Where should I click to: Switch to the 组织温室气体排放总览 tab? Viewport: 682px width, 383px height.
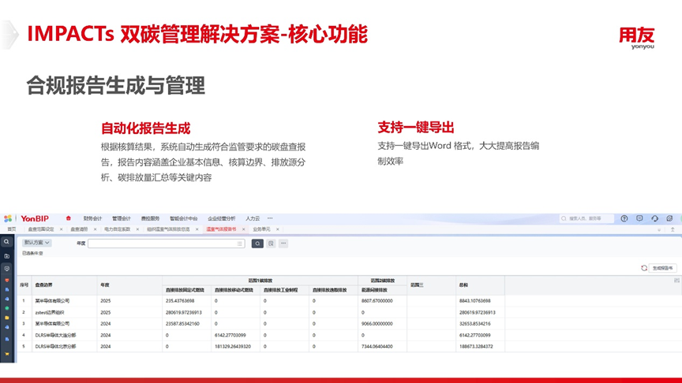168,229
